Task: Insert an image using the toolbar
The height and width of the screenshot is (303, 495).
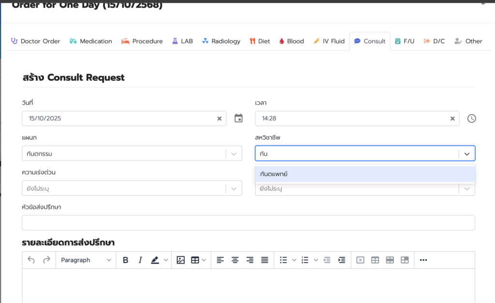Action: point(180,260)
